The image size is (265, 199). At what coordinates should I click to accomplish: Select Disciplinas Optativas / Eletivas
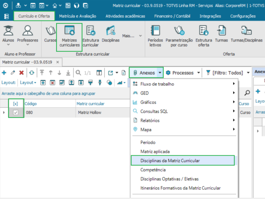[x=184, y=179]
